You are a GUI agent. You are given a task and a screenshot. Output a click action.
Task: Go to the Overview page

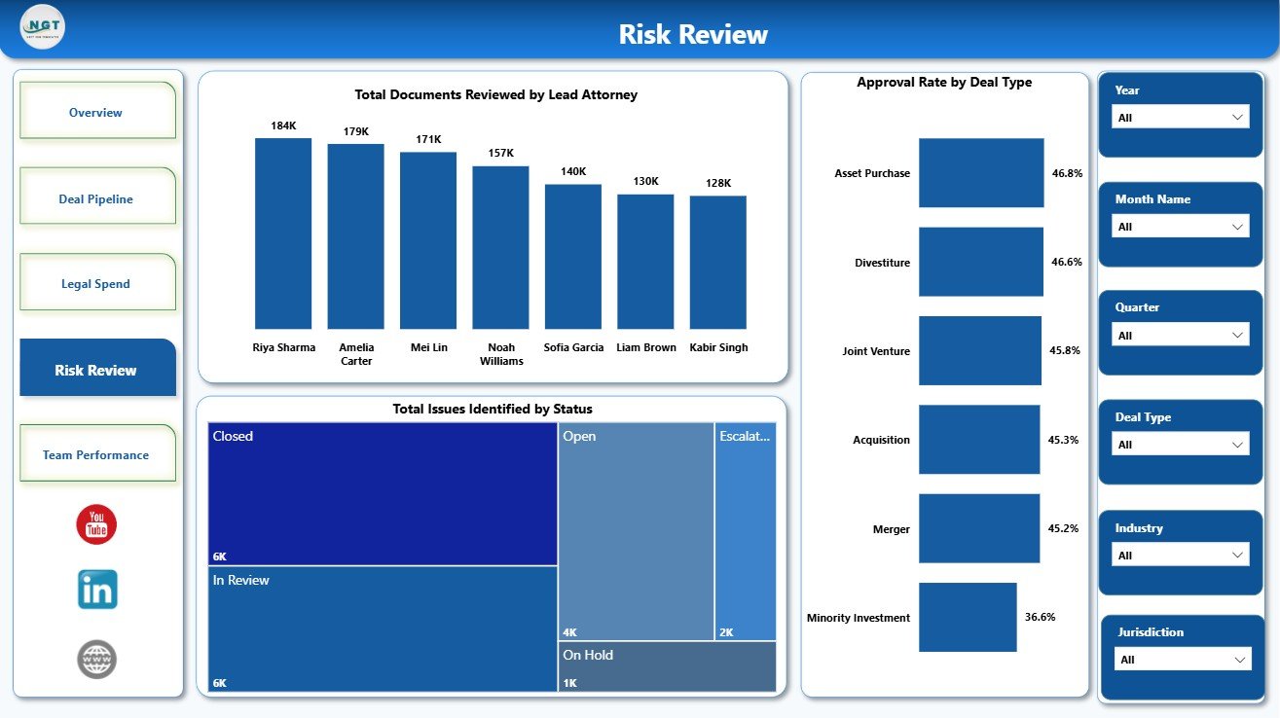97,110
